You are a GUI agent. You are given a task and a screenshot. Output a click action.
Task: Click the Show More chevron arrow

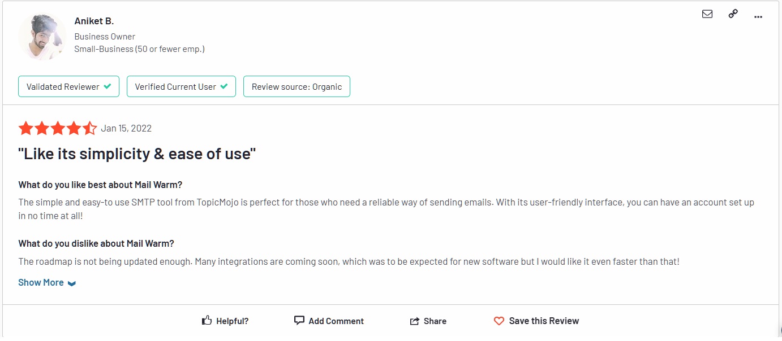(72, 283)
